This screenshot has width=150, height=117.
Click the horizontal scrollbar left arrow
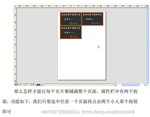click(x=116, y=85)
